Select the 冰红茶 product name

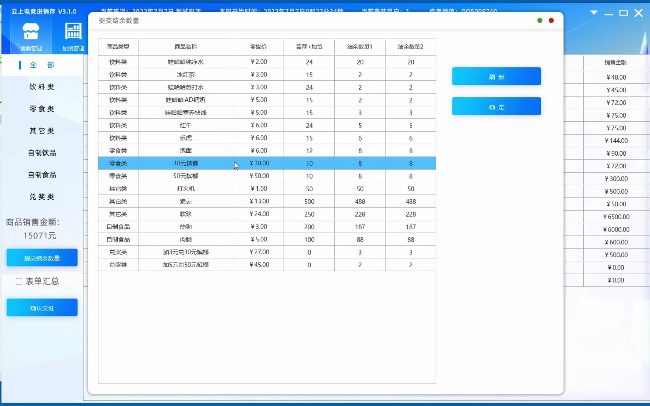[x=185, y=75]
